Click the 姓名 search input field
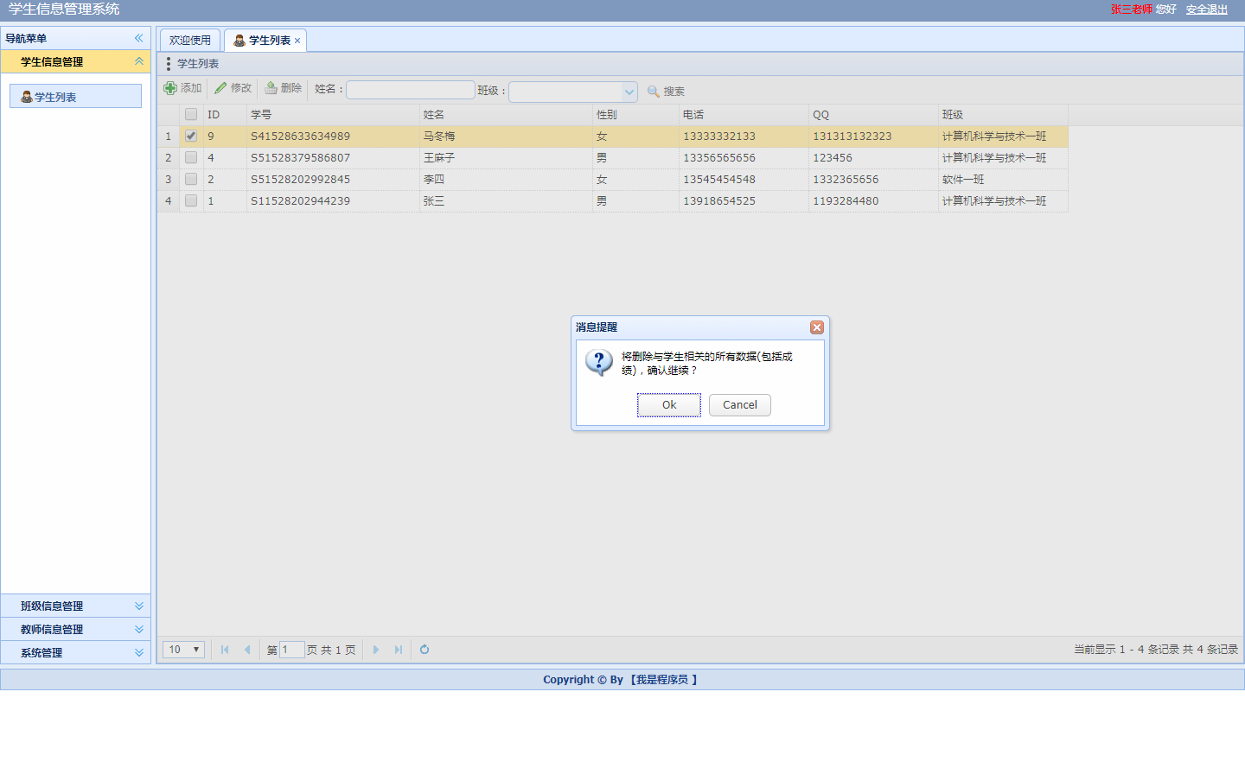Screen dimensions: 1245x768 click(411, 90)
